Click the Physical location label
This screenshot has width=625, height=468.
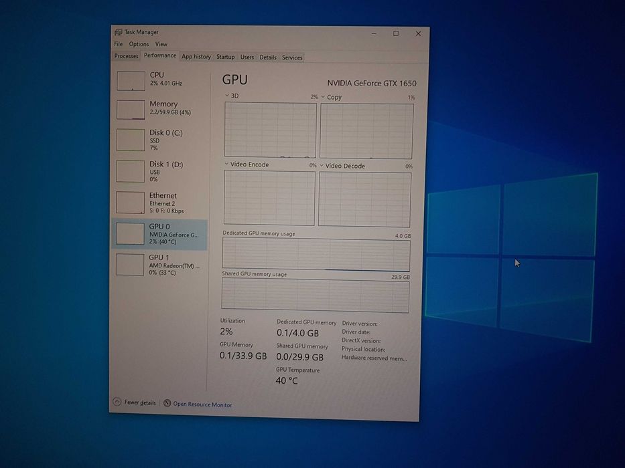coord(363,349)
